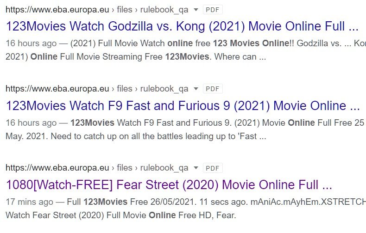366x233 pixels.
Task: Click rulebook_qa breadcrumb in the Godzilla result
Action: click(164, 10)
